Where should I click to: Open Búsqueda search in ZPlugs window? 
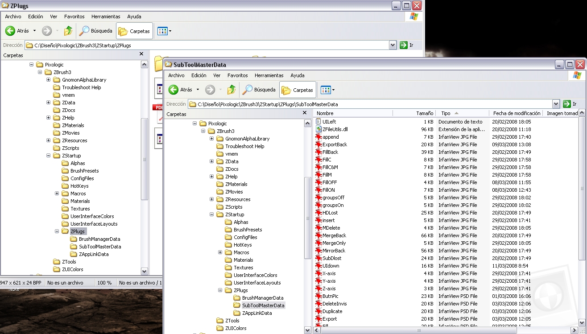pyautogui.click(x=96, y=31)
